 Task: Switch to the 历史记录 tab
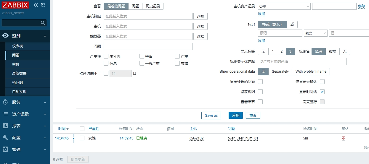point(153,6)
